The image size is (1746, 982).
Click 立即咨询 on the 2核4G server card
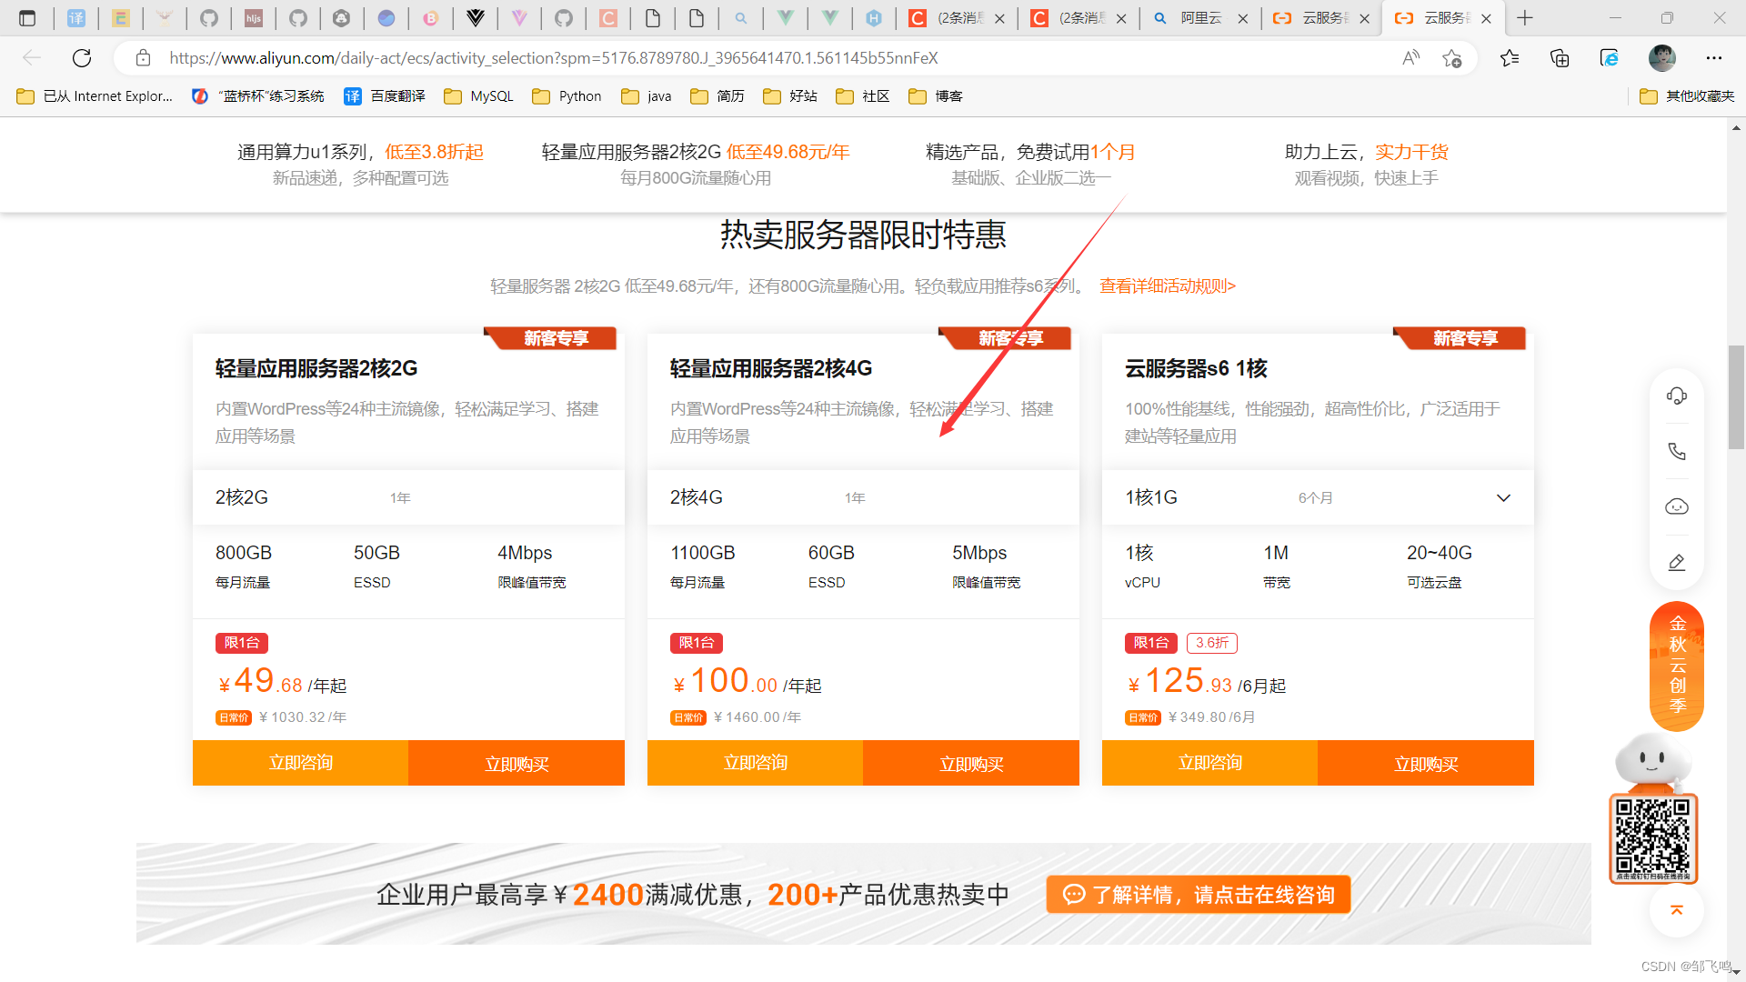(x=754, y=763)
